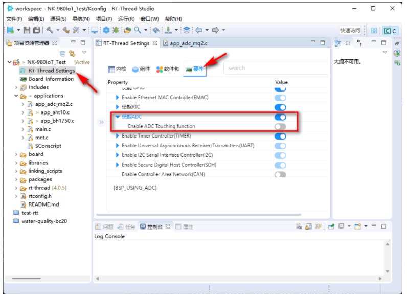Expand the Enable Timer Controller row
This screenshot has height=296, width=407.
[x=117, y=135]
